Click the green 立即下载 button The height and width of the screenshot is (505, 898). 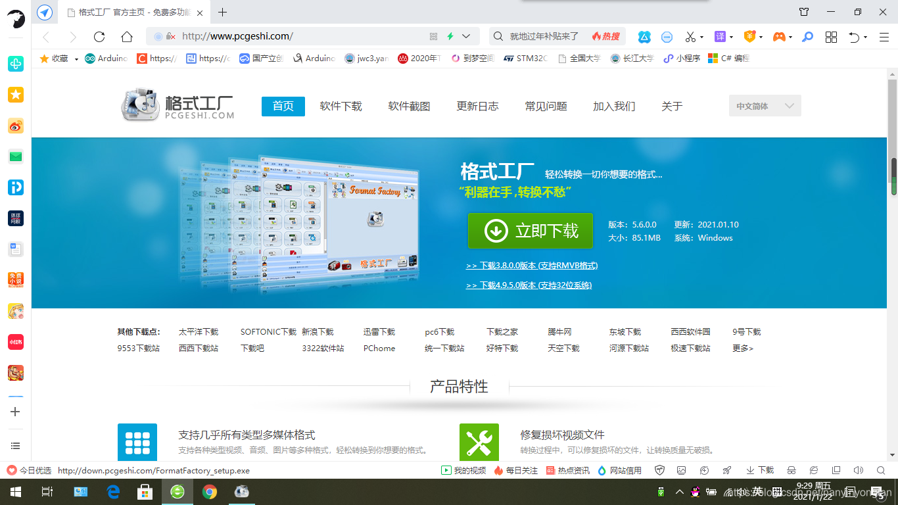(x=531, y=231)
